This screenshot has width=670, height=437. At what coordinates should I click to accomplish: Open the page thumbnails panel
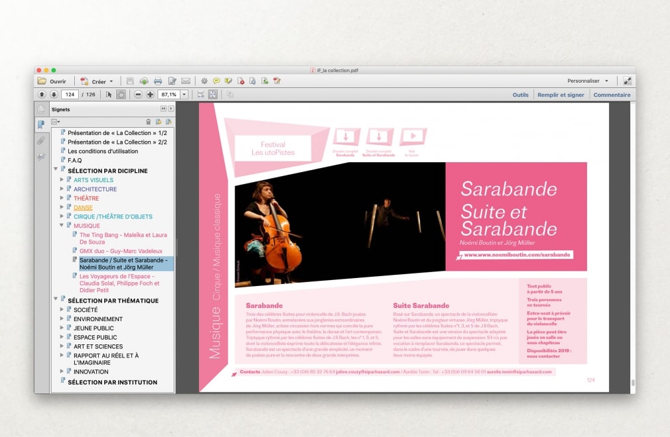41,109
